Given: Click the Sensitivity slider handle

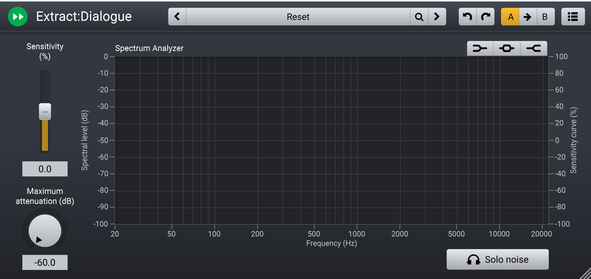Looking at the screenshot, I should pos(45,112).
